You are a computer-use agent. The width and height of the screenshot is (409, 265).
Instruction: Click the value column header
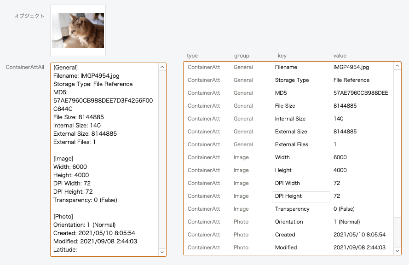[x=340, y=56]
